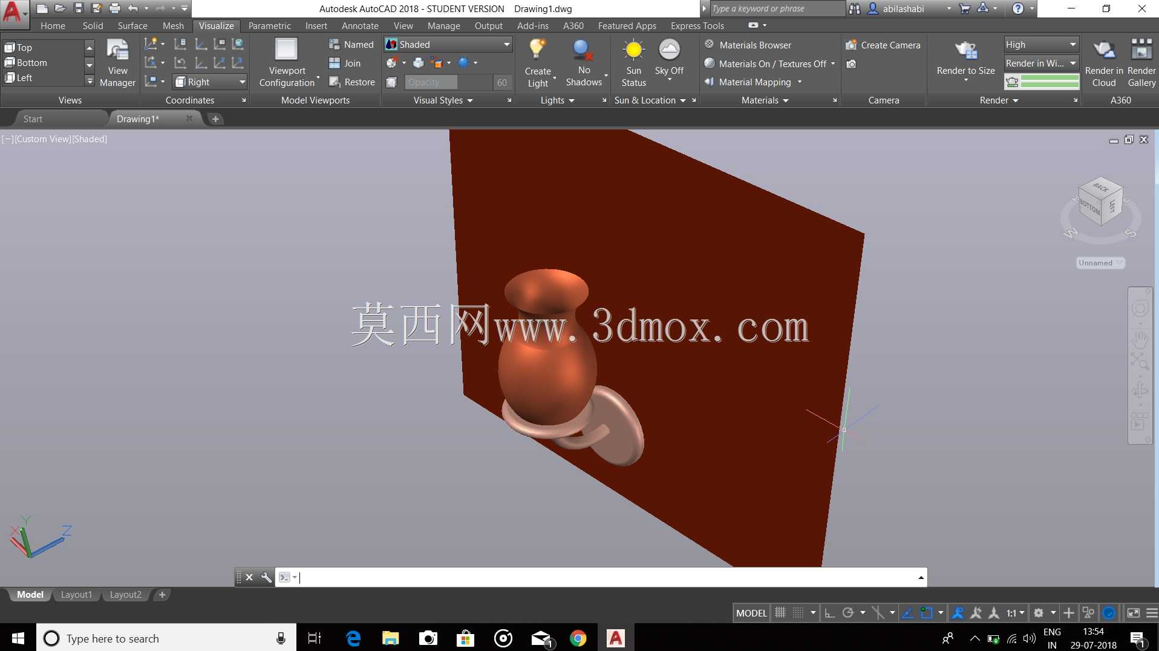The image size is (1159, 651).
Task: Click the command line customize wrench icon
Action: pos(266,577)
